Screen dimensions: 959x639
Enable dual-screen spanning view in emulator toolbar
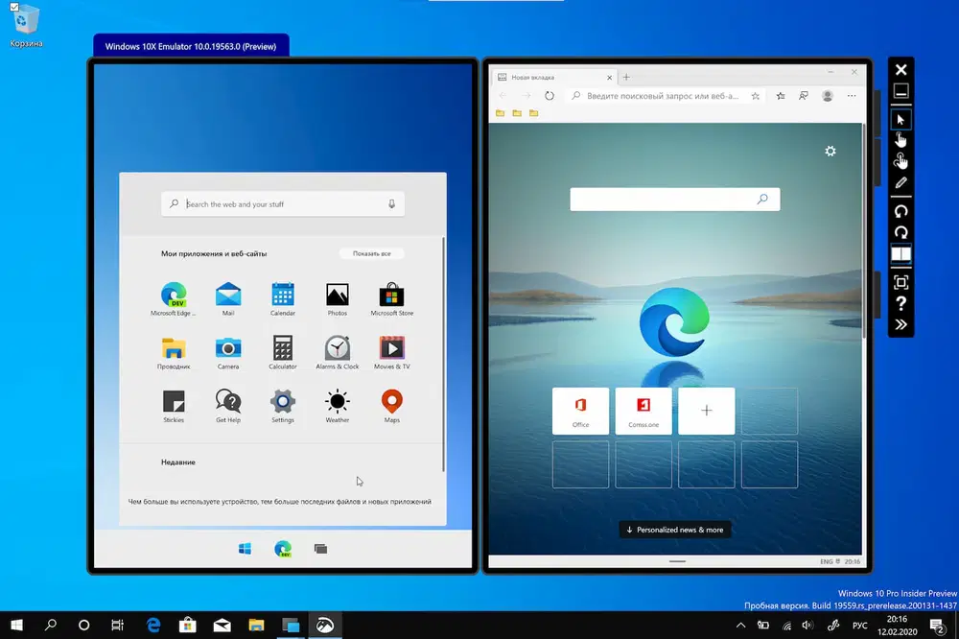pos(900,253)
